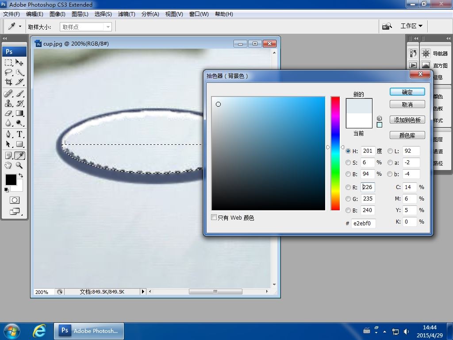The width and height of the screenshot is (453, 340).
Task: Select the Crop tool
Action: (8, 82)
